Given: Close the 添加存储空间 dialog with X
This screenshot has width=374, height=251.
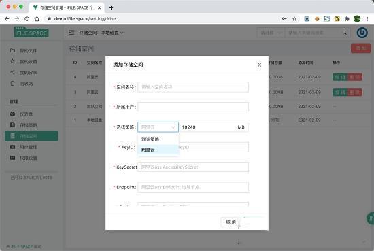Looking at the screenshot, I should point(260,65).
